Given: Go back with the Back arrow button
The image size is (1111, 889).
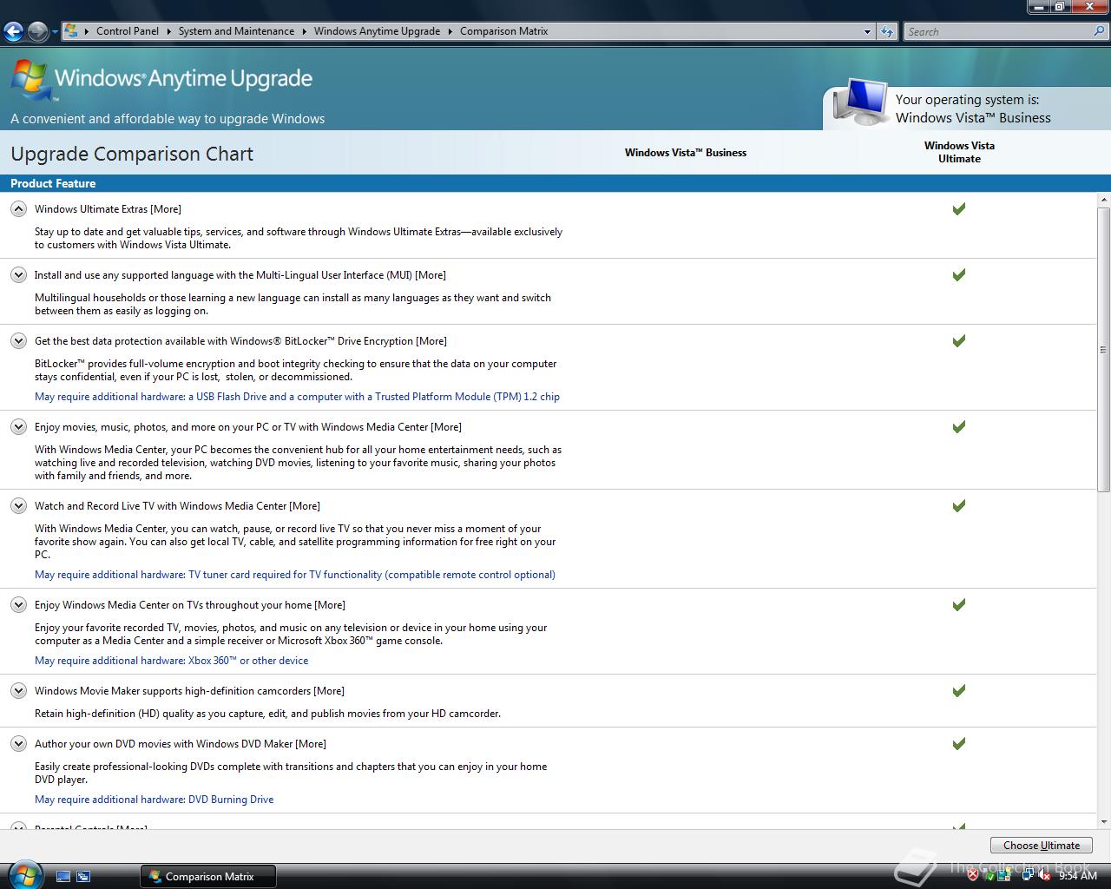Looking at the screenshot, I should tap(13, 32).
